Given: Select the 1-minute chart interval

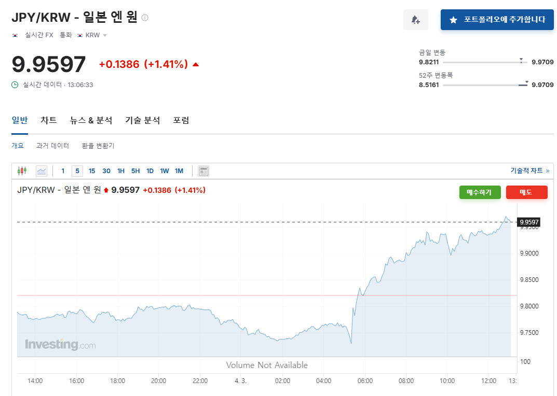Looking at the screenshot, I should click(x=63, y=171).
